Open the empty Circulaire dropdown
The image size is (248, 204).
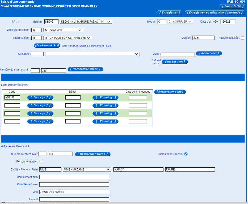pos(92,54)
